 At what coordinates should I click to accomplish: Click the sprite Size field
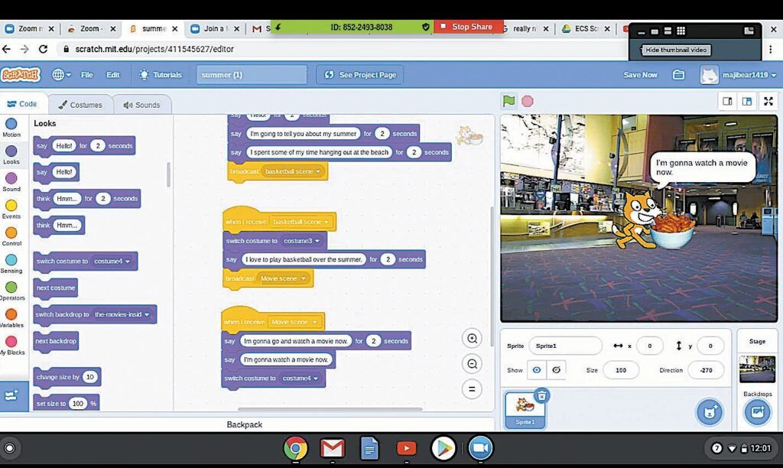621,370
